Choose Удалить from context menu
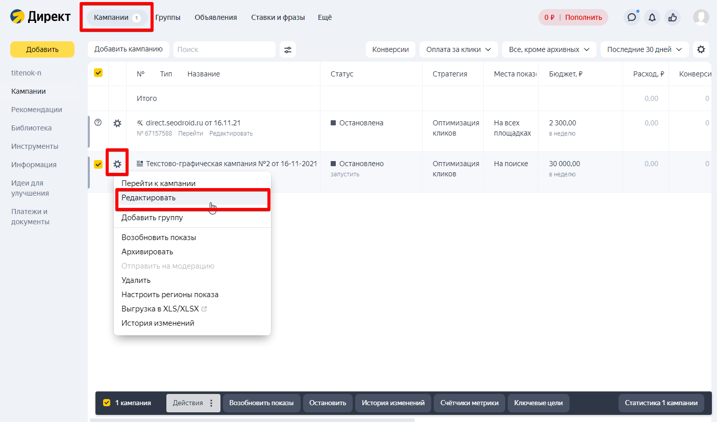Viewport: 717px width, 422px height. click(x=192, y=280)
